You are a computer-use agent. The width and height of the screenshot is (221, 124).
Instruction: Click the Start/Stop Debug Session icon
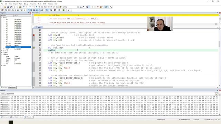(87, 7)
